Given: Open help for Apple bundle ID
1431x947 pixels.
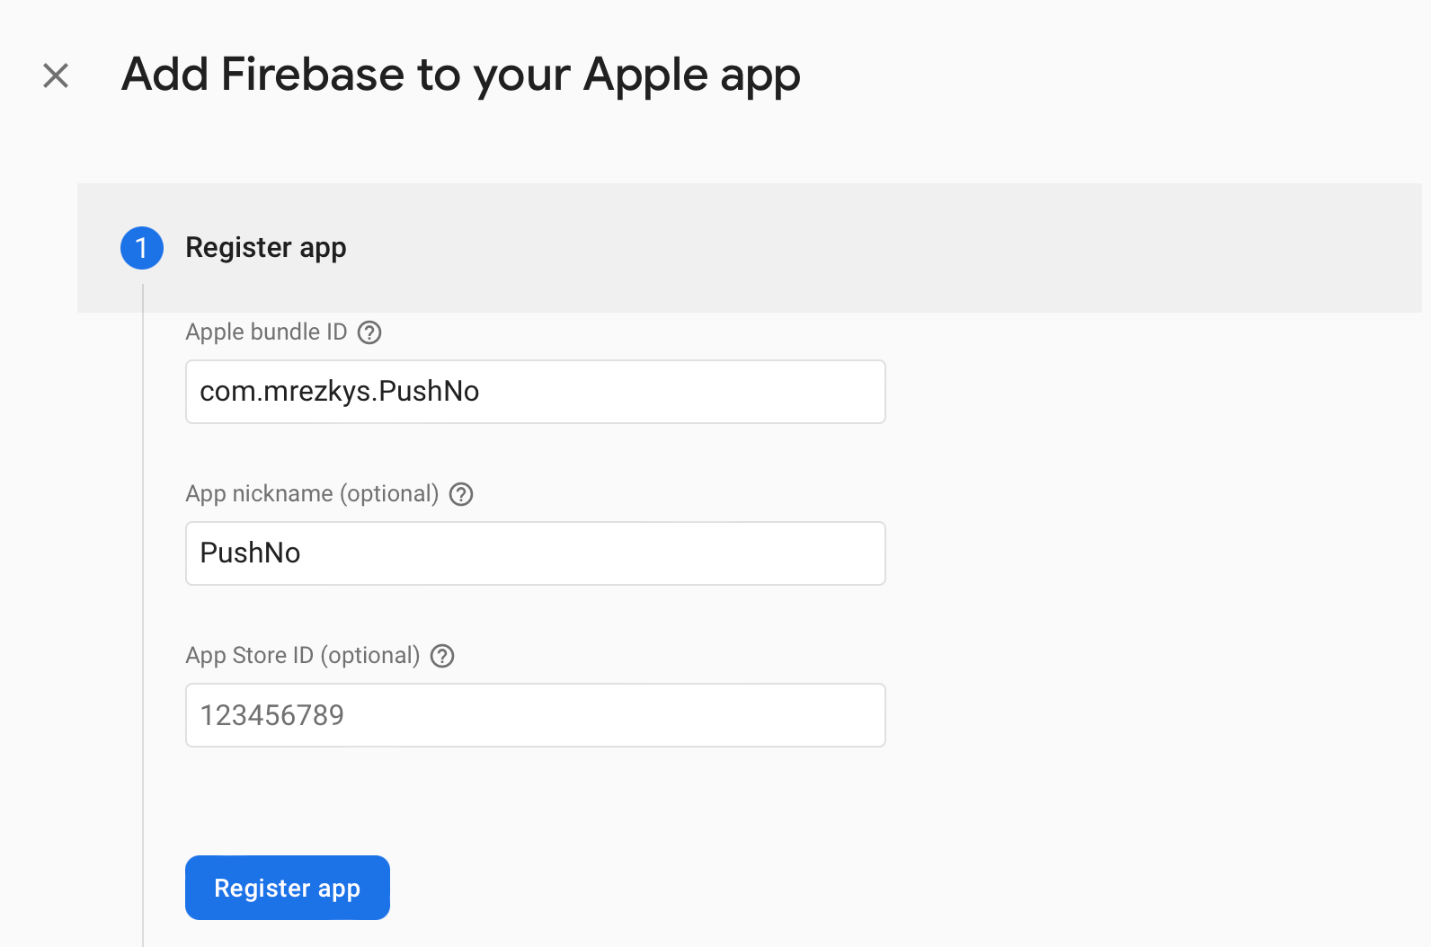Looking at the screenshot, I should point(369,332).
